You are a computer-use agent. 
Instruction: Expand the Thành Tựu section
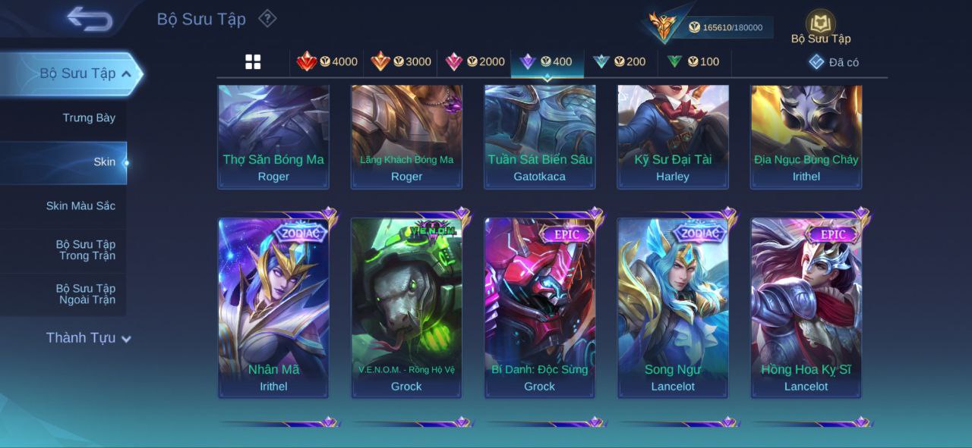[x=89, y=338]
